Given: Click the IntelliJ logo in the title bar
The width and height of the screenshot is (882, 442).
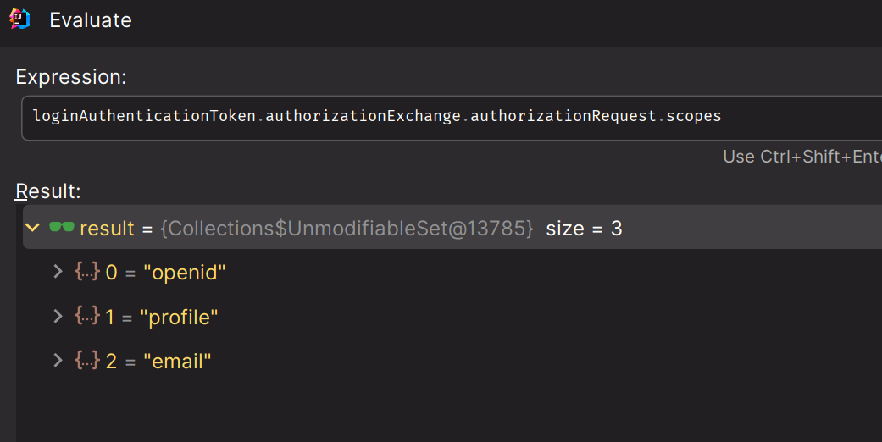Looking at the screenshot, I should click(x=19, y=19).
